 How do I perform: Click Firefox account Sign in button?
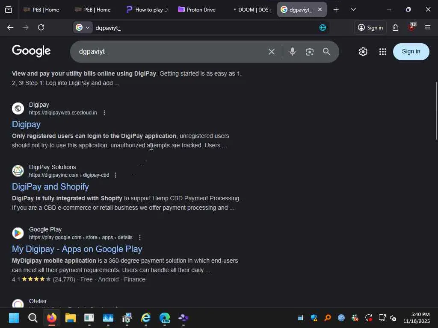pyautogui.click(x=370, y=27)
